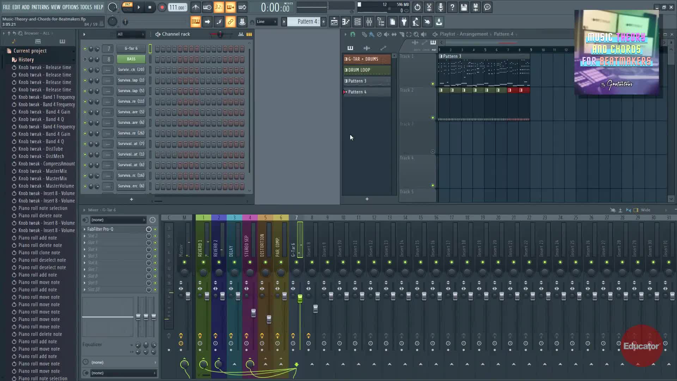Click the G-Tar 6 channel button
677x381 pixels.
(131, 49)
